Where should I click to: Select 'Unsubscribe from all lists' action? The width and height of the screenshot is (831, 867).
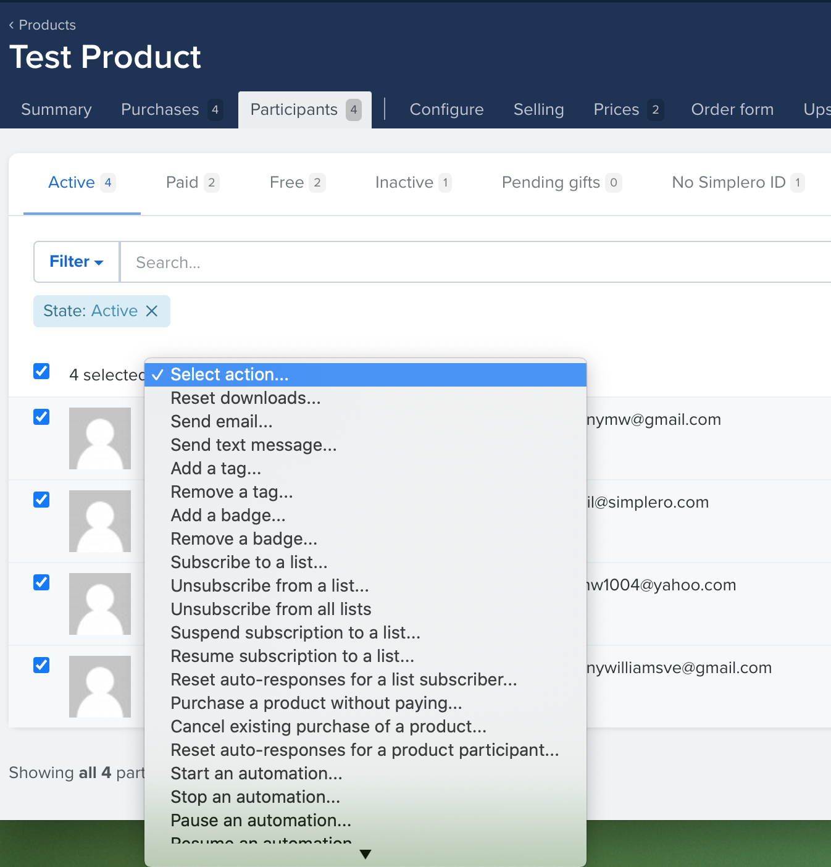tap(271, 609)
